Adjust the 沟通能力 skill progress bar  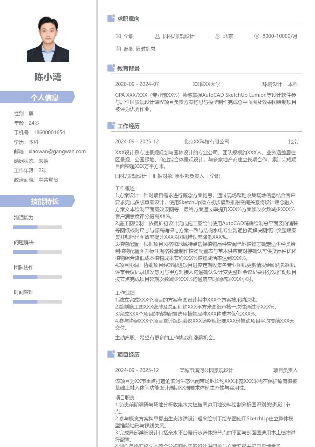click(x=37, y=227)
